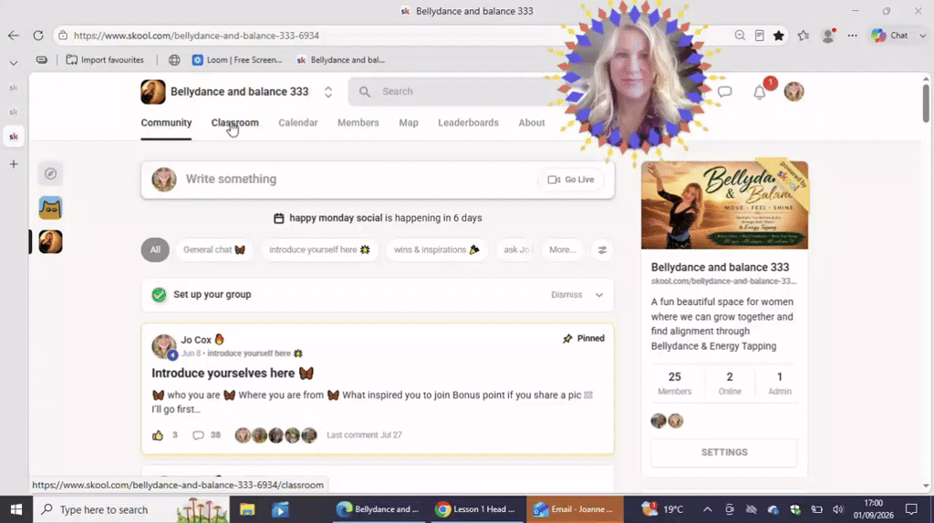
Task: Click the Bellydance and balance 333 group logo
Action: pos(153,92)
